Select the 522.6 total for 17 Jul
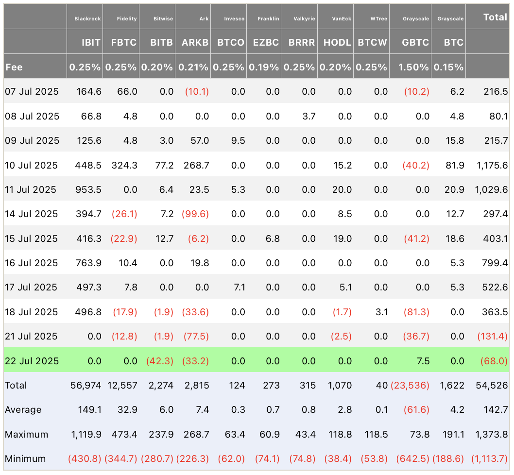 pos(495,287)
